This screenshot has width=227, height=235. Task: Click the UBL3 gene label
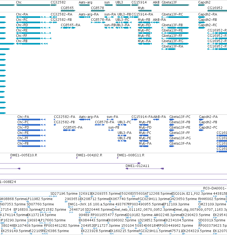click(x=119, y=2)
